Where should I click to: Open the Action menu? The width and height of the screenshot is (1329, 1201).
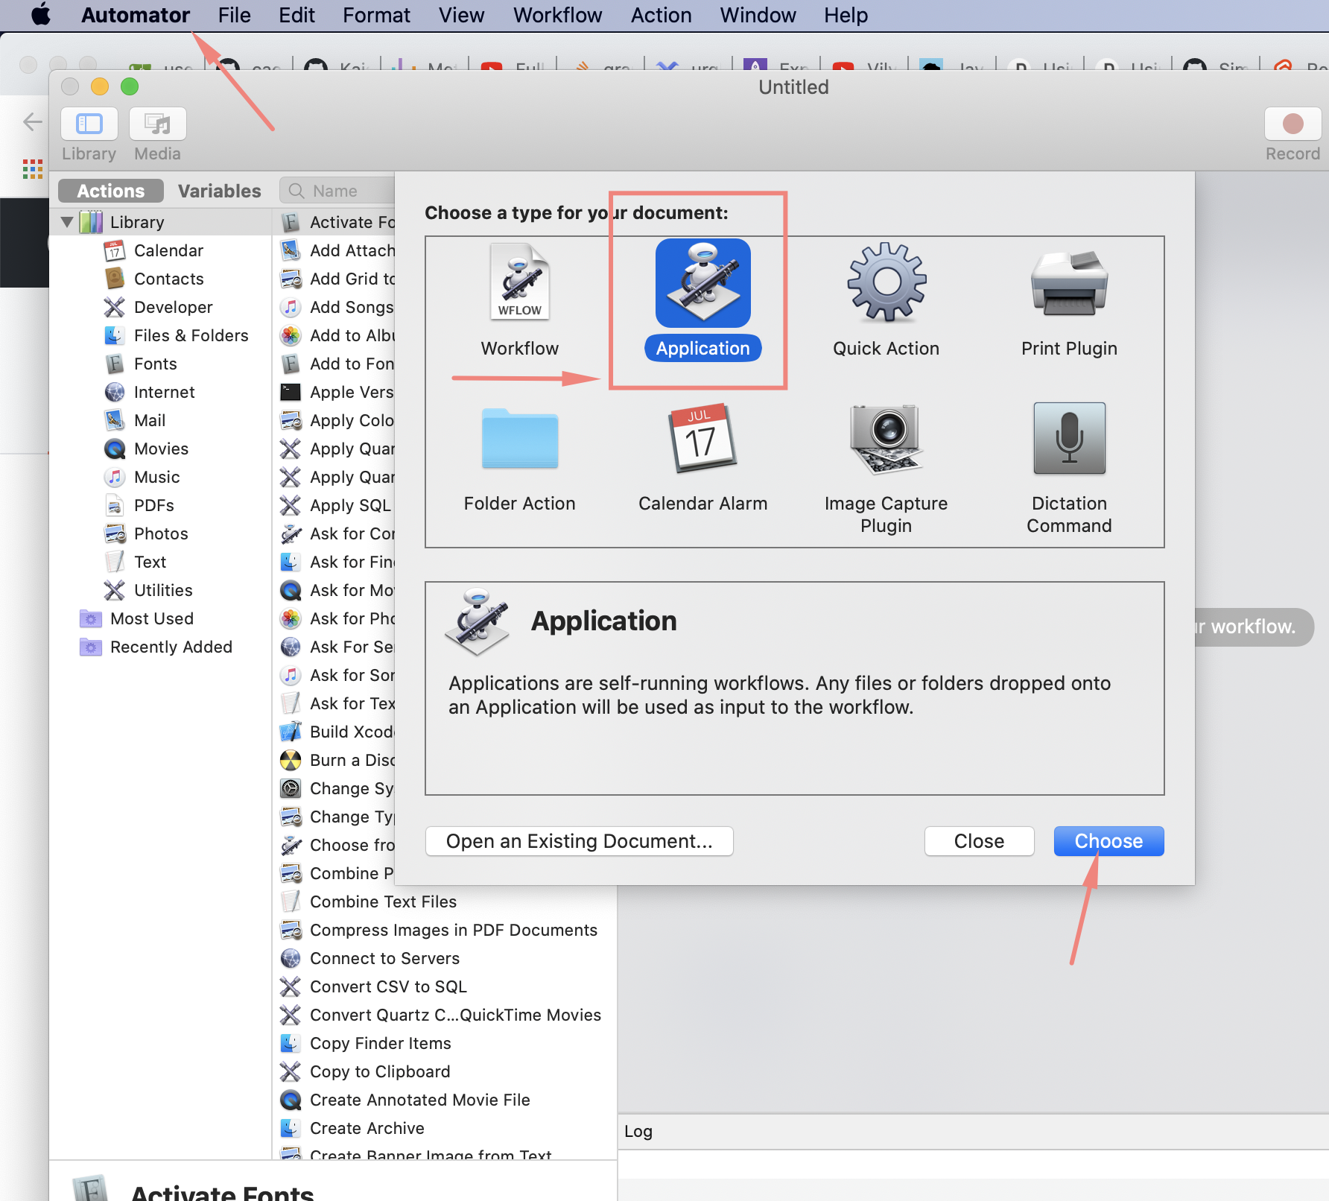(661, 15)
